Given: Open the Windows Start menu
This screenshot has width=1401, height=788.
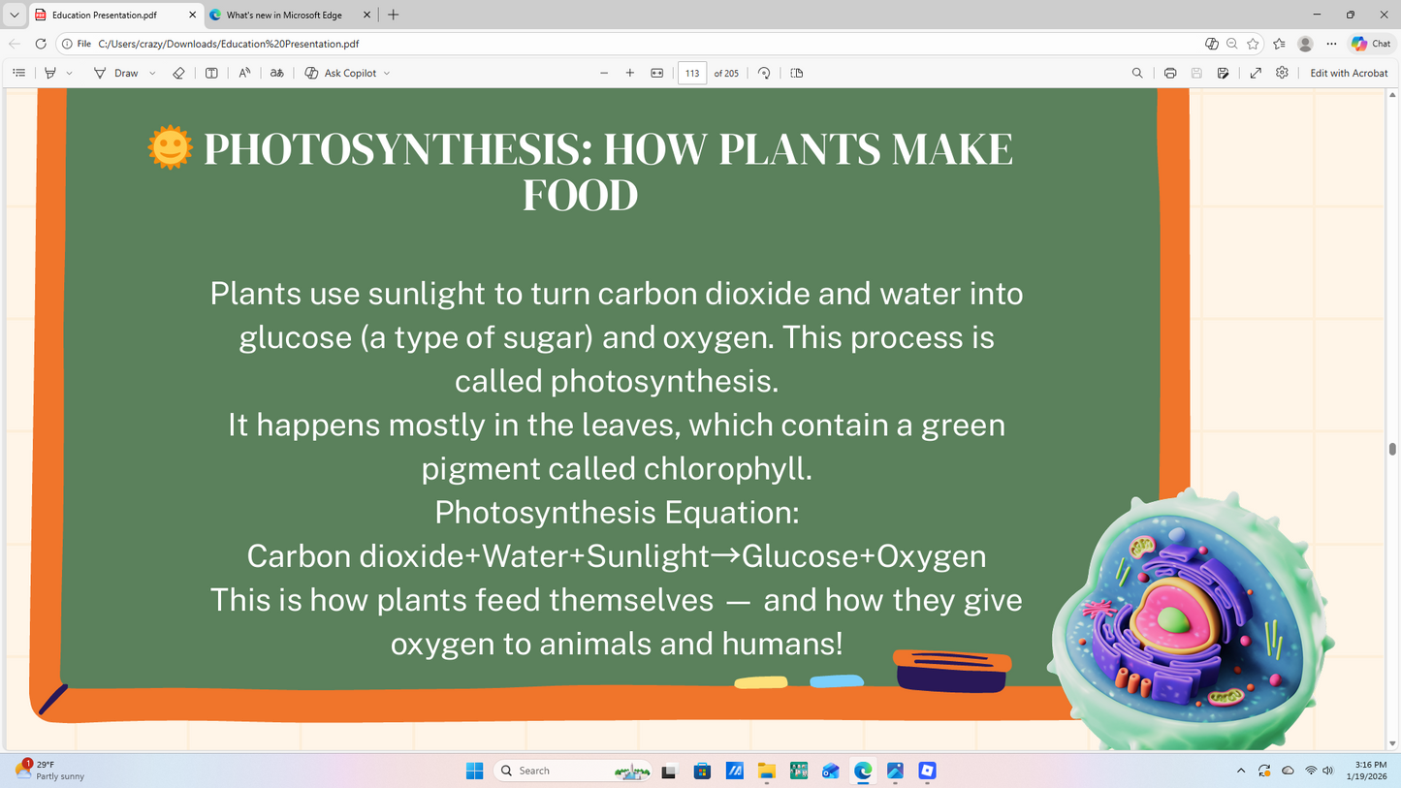Looking at the screenshot, I should pos(474,771).
